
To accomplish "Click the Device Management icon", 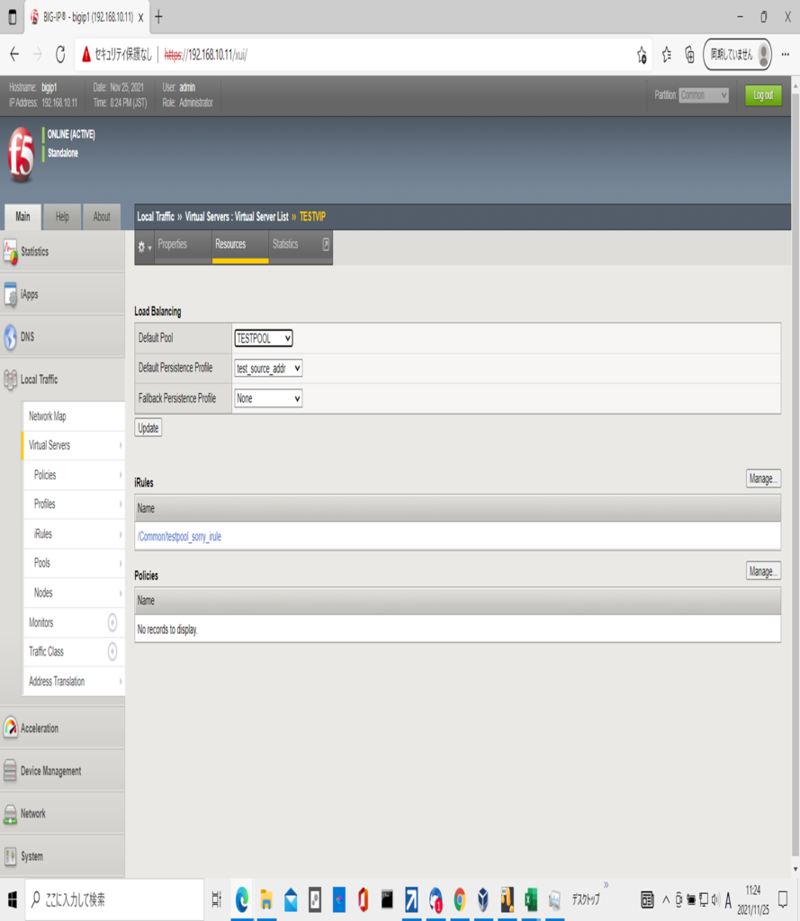I will (10, 772).
